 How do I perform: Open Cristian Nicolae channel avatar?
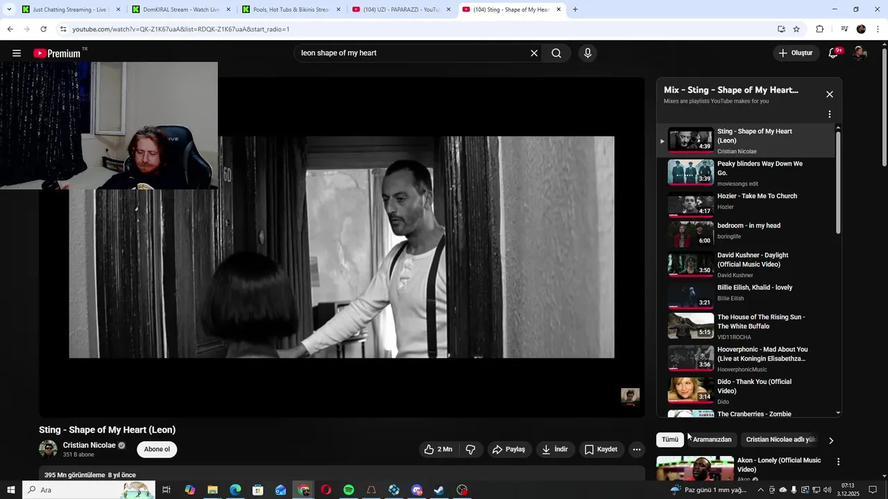point(48,449)
